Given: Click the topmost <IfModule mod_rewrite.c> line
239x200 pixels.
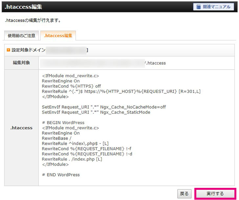Looking at the screenshot, I should (70, 76).
